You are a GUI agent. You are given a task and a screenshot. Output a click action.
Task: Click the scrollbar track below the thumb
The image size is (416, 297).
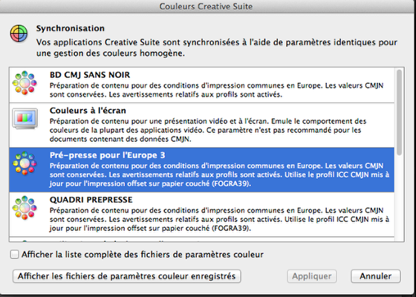pos(400,199)
